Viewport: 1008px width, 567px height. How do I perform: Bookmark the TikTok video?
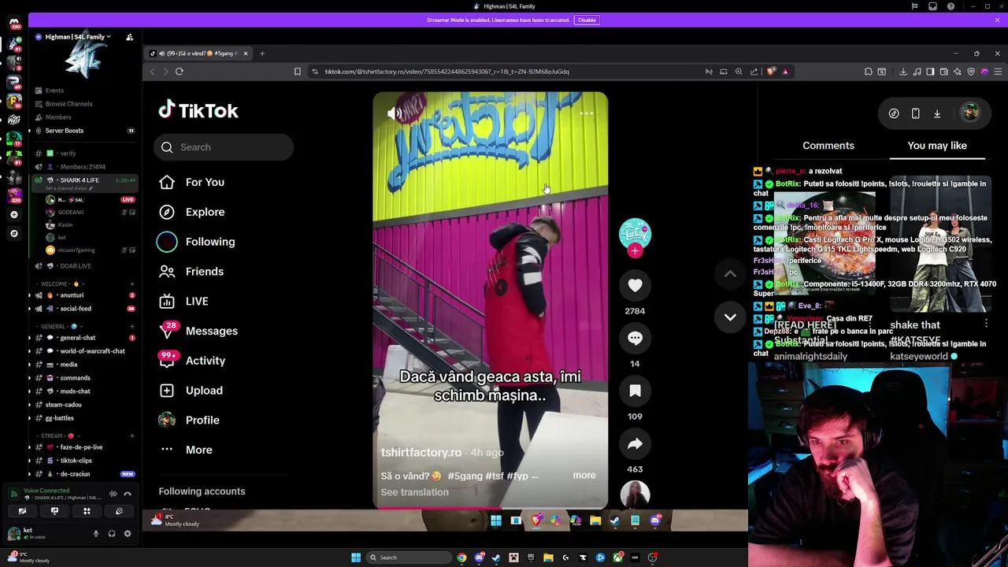[x=635, y=391]
